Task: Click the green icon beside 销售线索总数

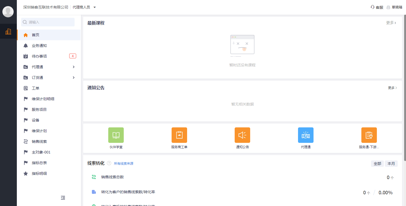Action: coord(94,177)
